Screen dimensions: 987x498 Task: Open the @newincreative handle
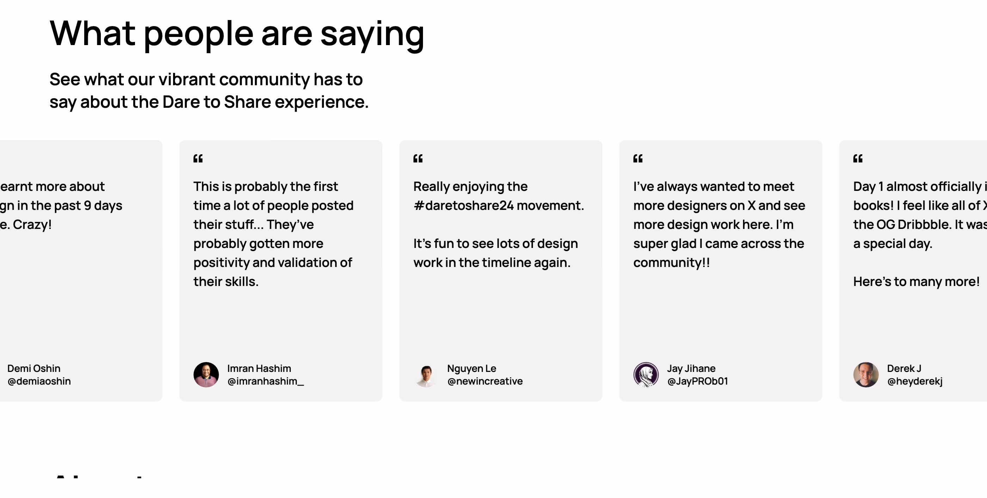click(x=485, y=381)
